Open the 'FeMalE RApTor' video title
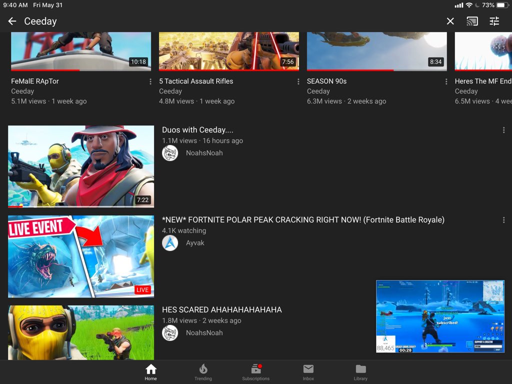Screen dimensions: 512x384 pos(35,81)
